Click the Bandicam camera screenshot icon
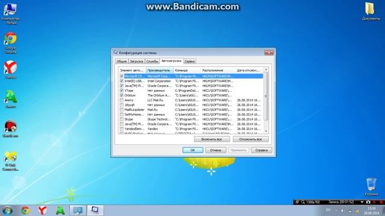 (x=368, y=202)
